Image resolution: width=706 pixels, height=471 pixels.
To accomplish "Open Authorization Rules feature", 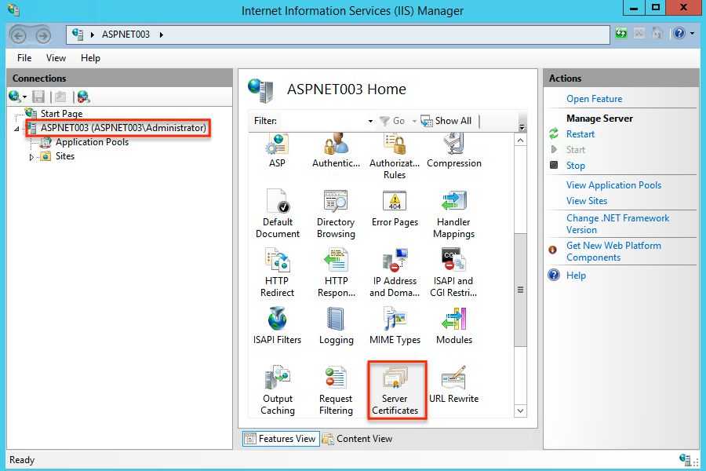I will [x=395, y=156].
